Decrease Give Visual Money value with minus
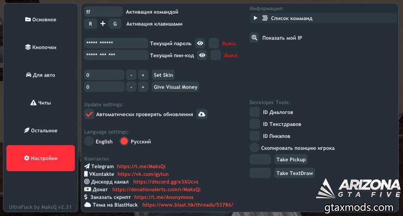 point(131,87)
